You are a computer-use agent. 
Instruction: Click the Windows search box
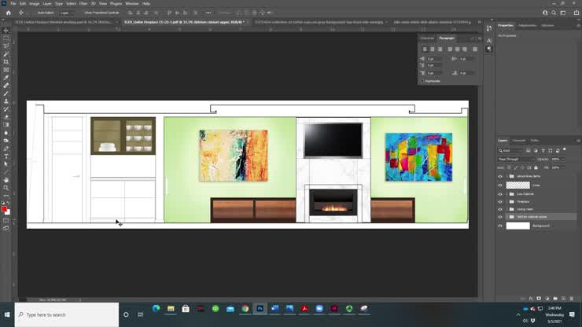point(67,314)
